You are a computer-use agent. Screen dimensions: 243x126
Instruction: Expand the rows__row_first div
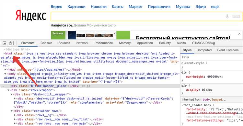(15, 119)
